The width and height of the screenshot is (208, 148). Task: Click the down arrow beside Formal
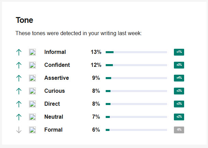coord(19,130)
